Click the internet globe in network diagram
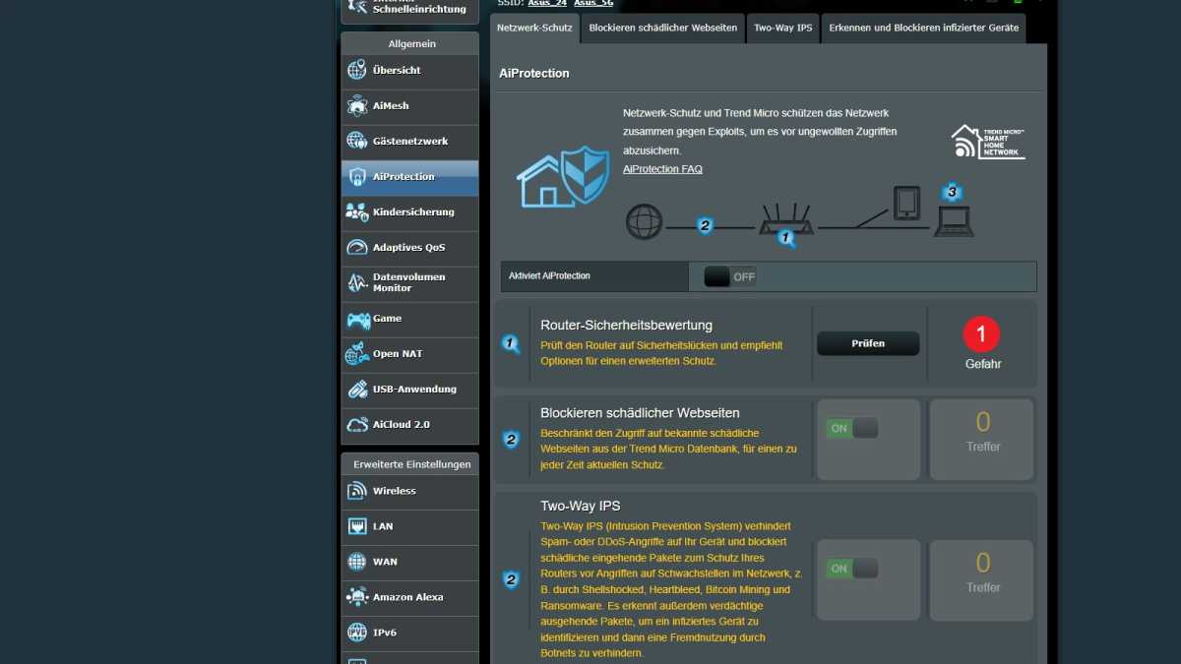The width and height of the screenshot is (1181, 664). click(x=645, y=221)
